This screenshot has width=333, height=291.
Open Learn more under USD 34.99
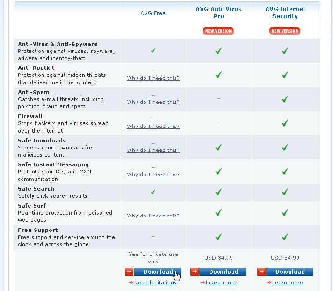coord(221,283)
